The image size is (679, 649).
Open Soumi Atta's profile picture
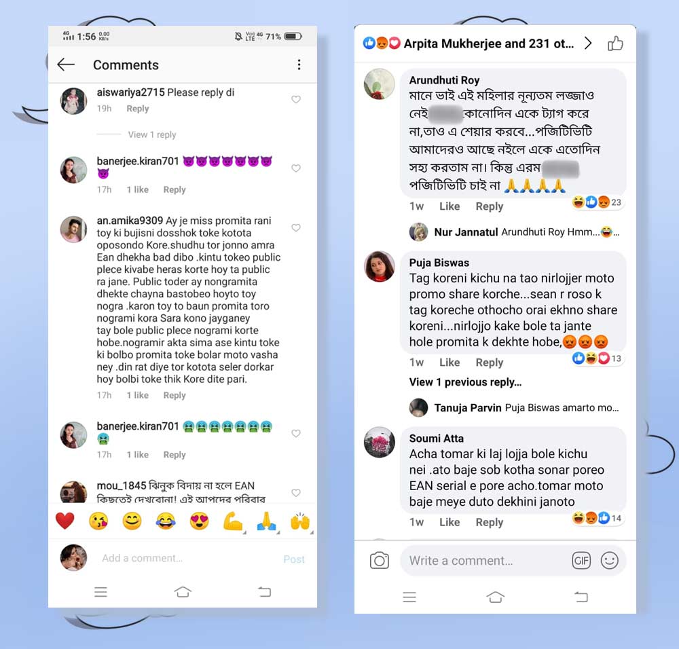point(380,442)
